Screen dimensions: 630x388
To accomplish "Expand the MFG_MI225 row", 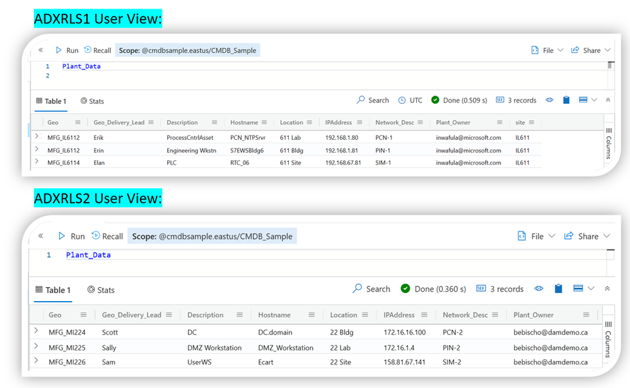I will pos(36,346).
